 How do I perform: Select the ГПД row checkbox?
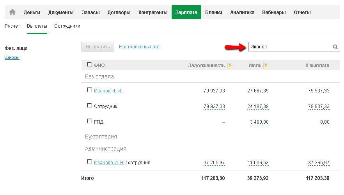pyautogui.click(x=89, y=121)
